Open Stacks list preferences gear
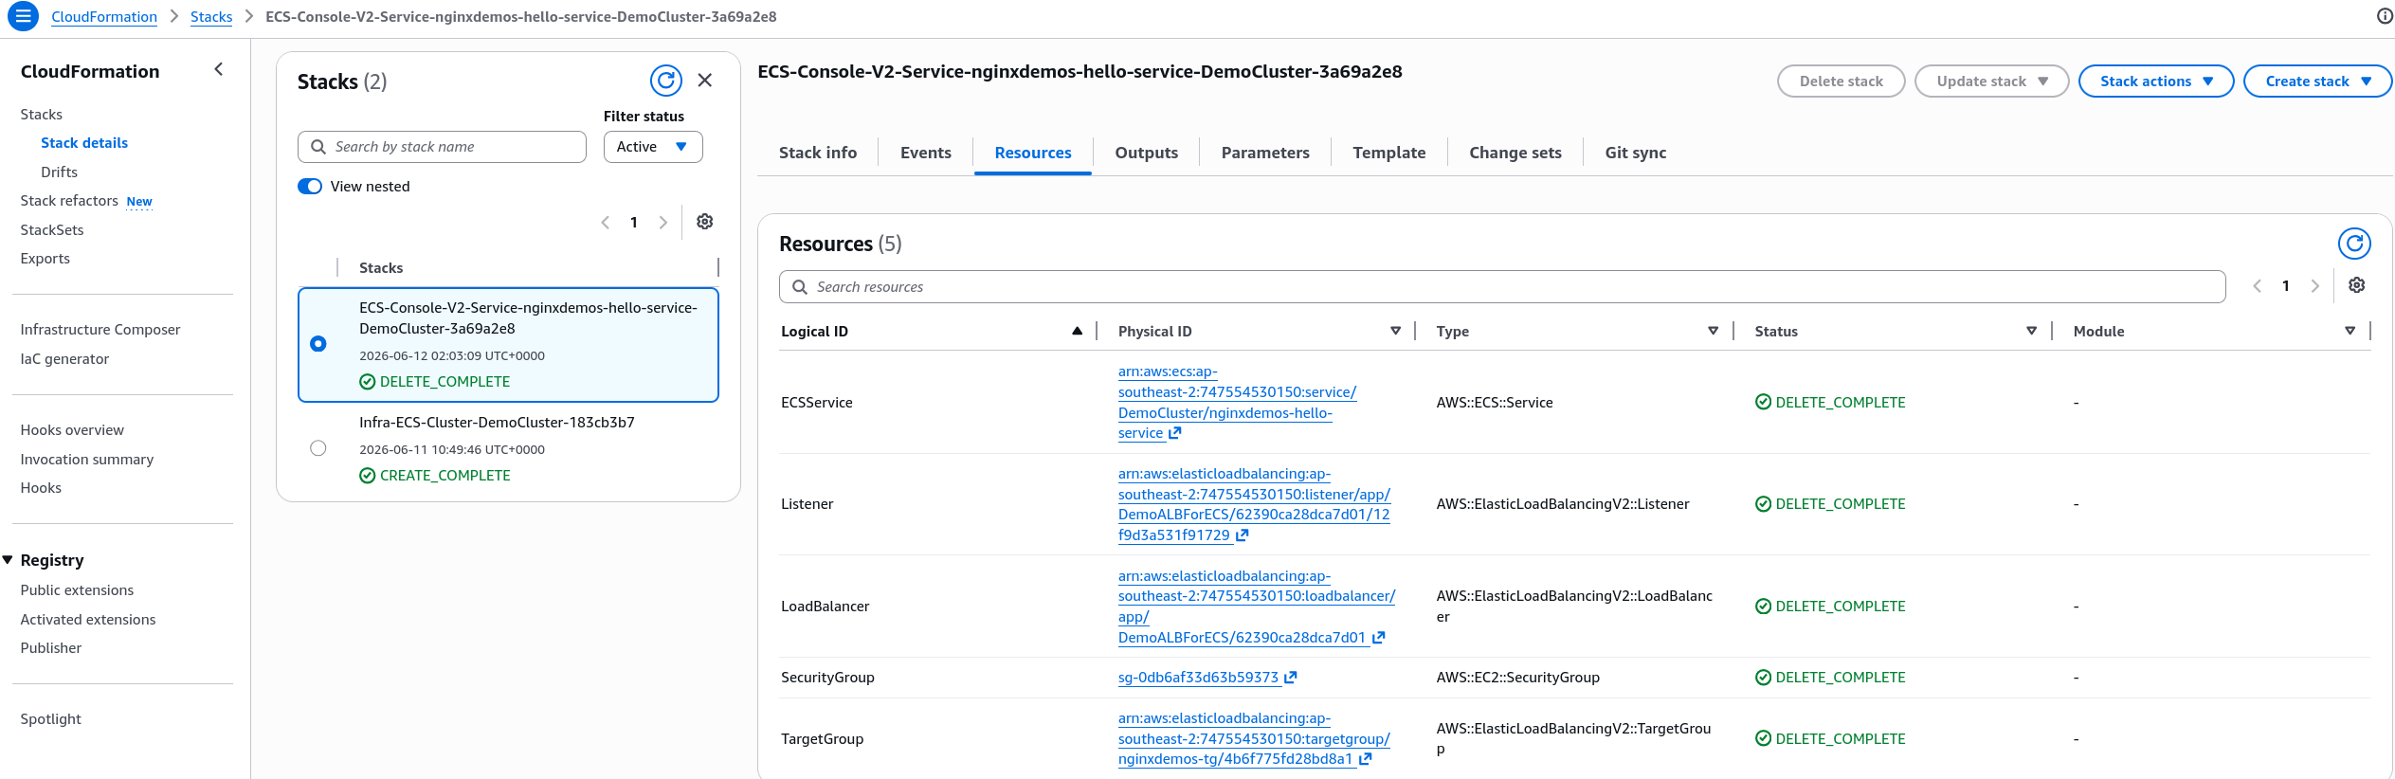Viewport: 2395px width, 779px height. 705,222
